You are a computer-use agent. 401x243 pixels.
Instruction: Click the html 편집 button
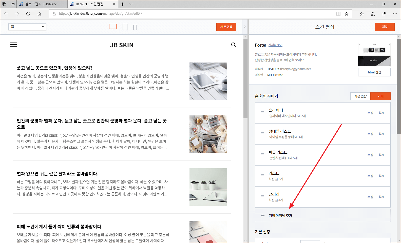point(374,72)
